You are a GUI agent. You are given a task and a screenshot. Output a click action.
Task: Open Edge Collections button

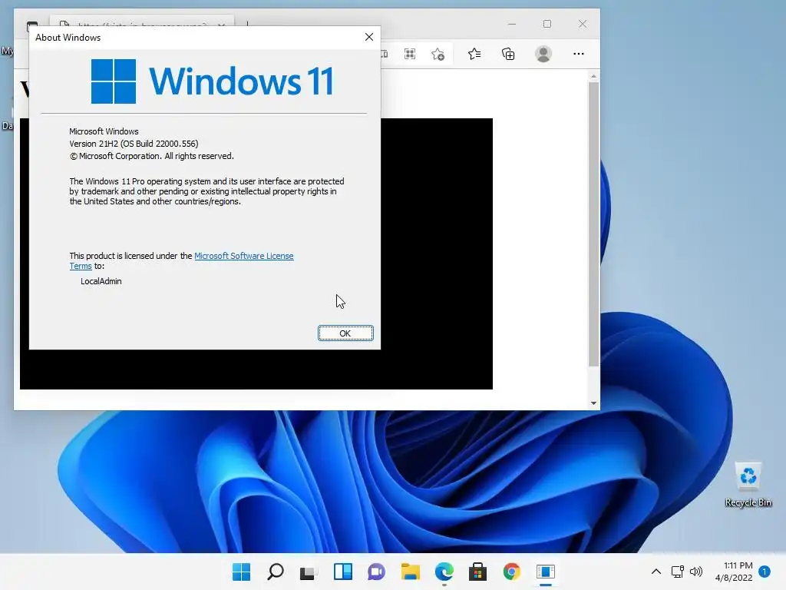tap(508, 54)
